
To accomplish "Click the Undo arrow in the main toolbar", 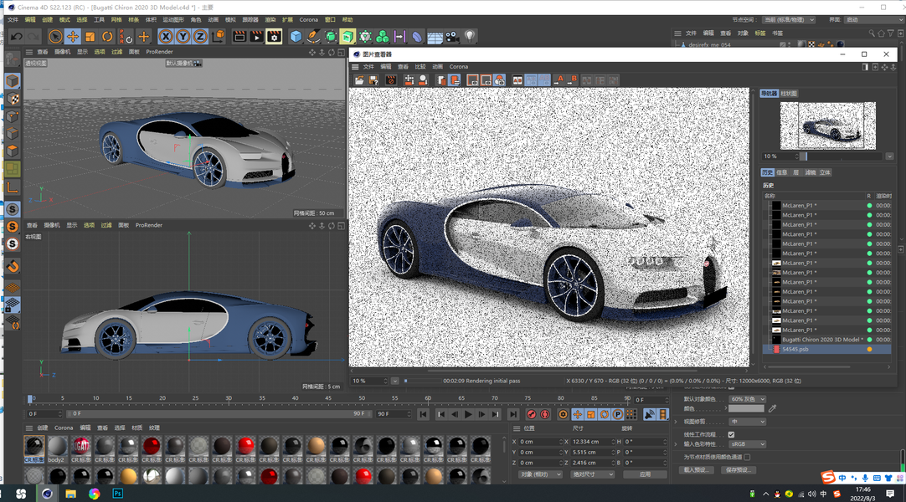I will [17, 37].
